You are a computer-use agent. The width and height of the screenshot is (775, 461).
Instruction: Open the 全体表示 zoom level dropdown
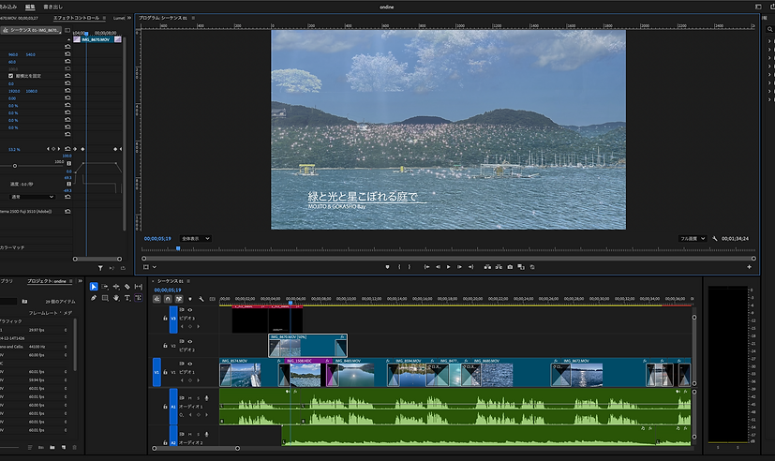[196, 239]
